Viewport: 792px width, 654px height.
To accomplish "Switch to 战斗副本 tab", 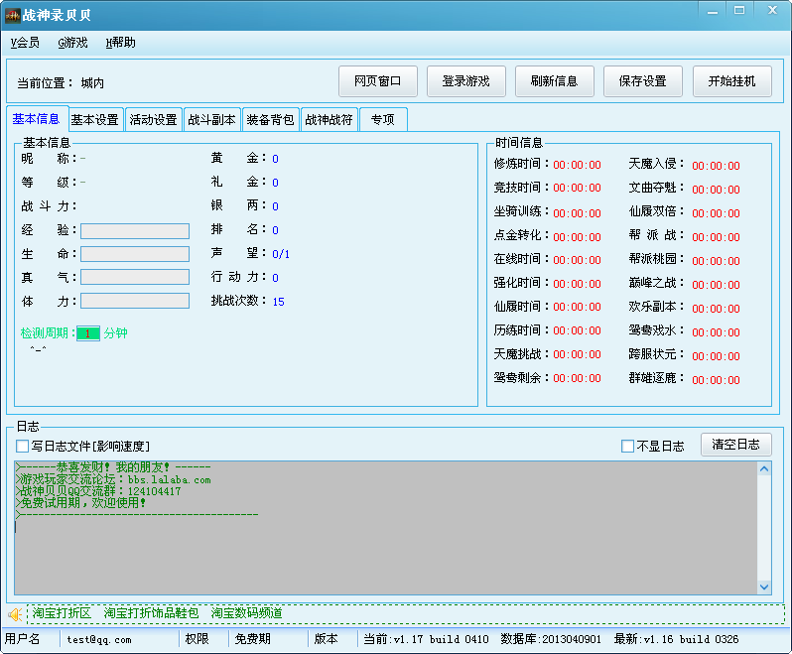I will click(212, 120).
